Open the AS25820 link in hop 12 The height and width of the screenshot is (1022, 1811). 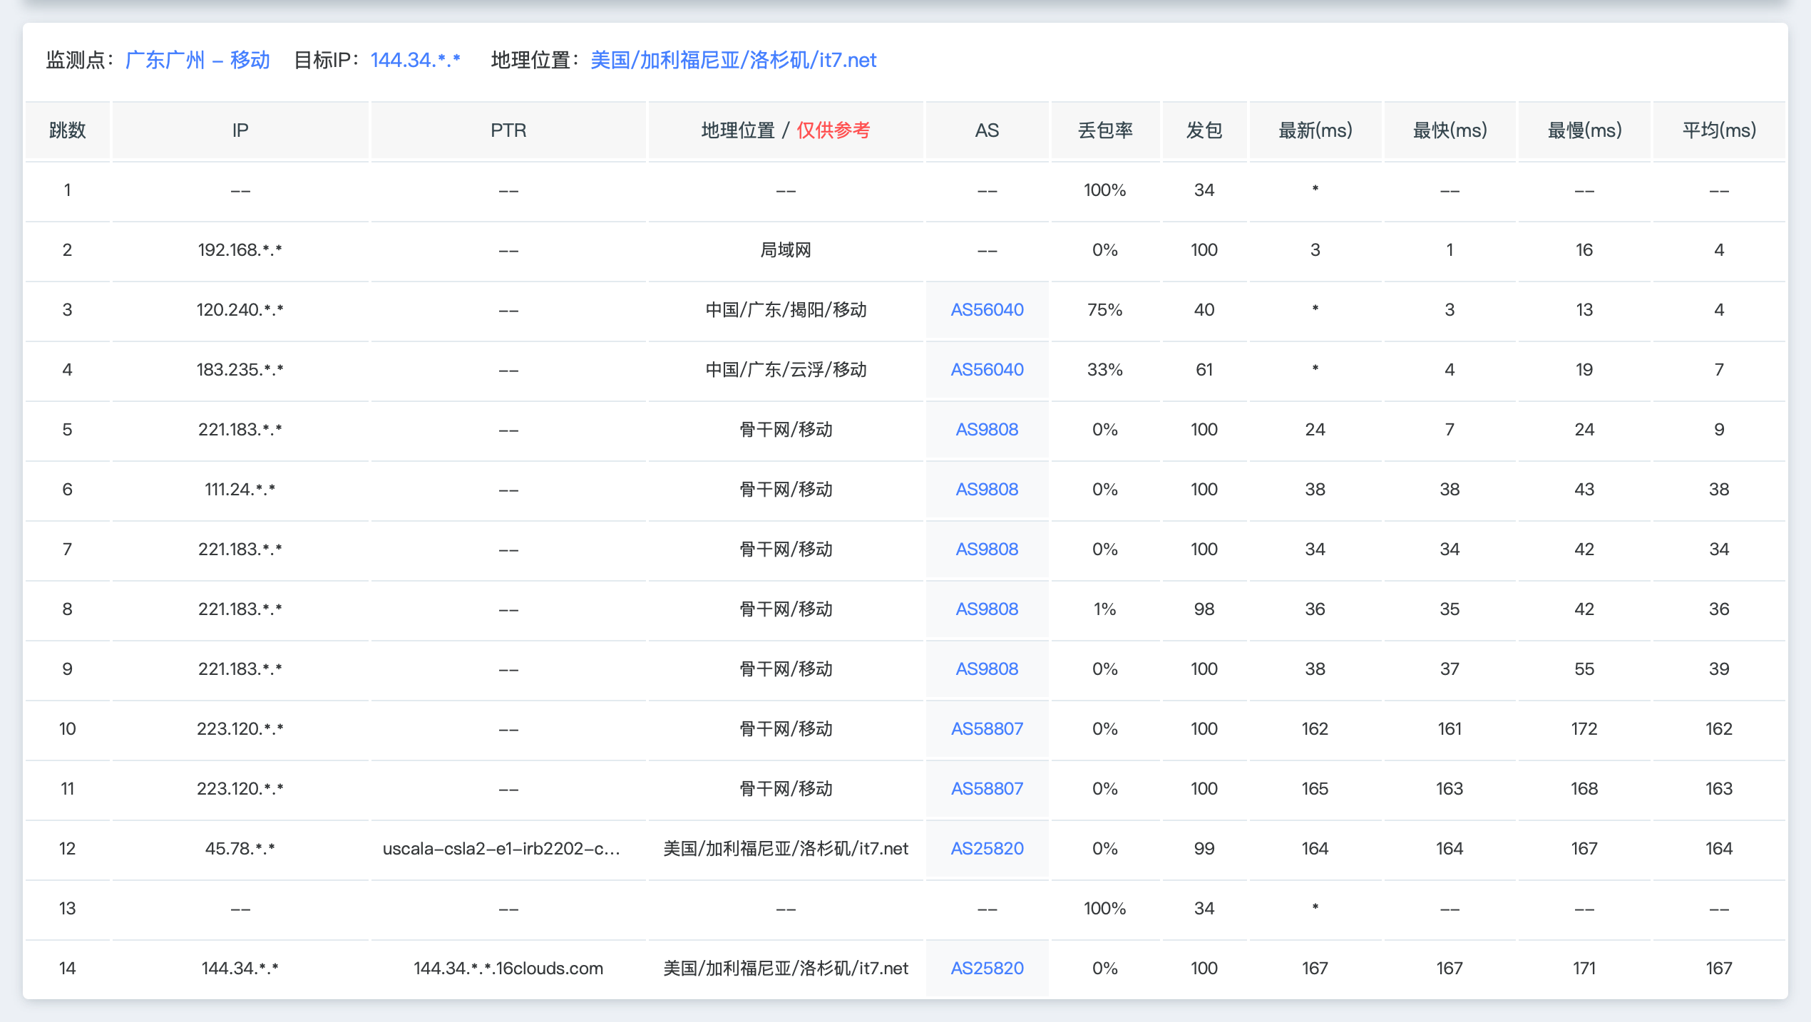point(987,849)
